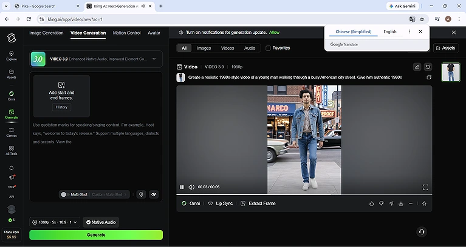Share the video with the send icon
Screen dimensions: 466x247
(391, 203)
